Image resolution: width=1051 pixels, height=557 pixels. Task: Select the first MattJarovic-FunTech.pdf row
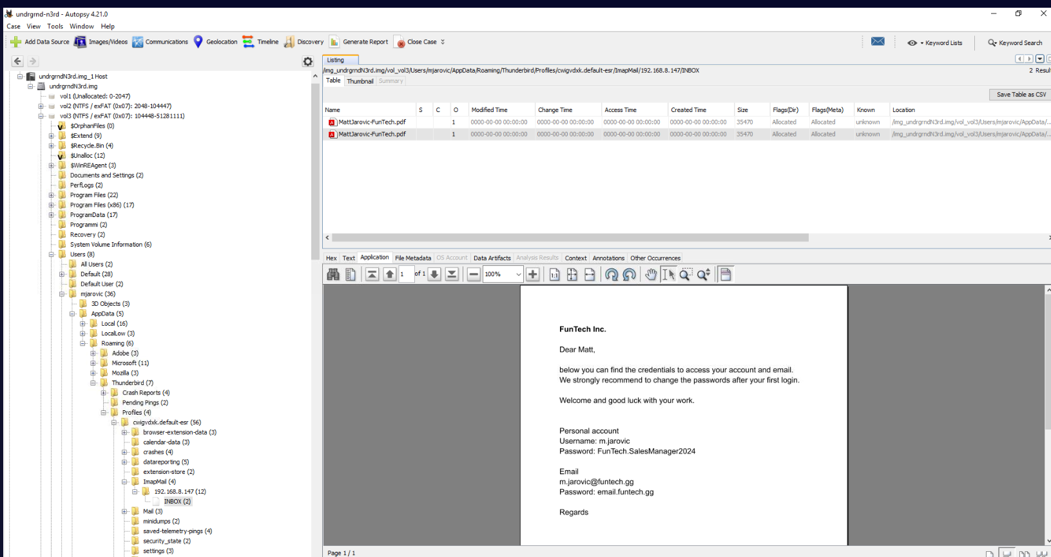click(686, 122)
